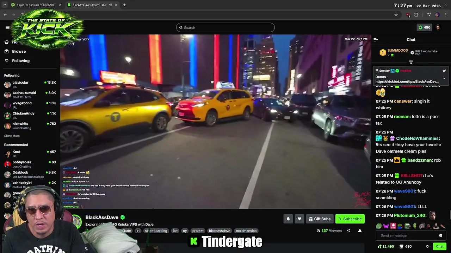This screenshot has height=253, width=451.
Task: Open a new browser tab
Action: 124,5
